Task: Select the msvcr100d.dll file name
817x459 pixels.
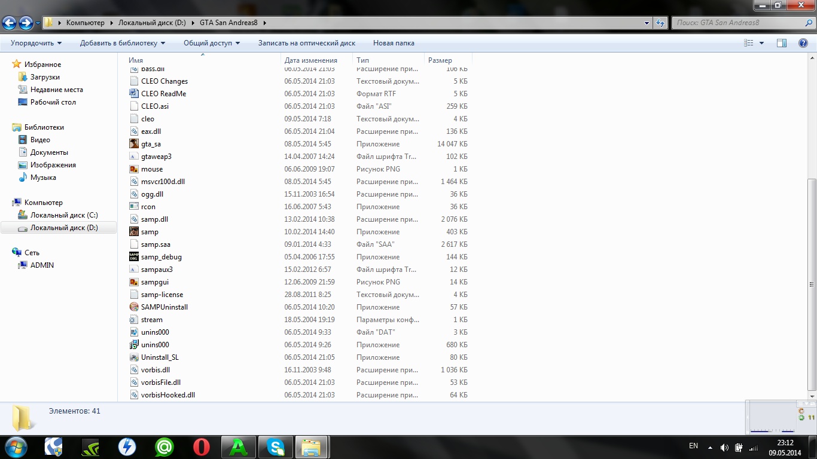Action: 163,182
